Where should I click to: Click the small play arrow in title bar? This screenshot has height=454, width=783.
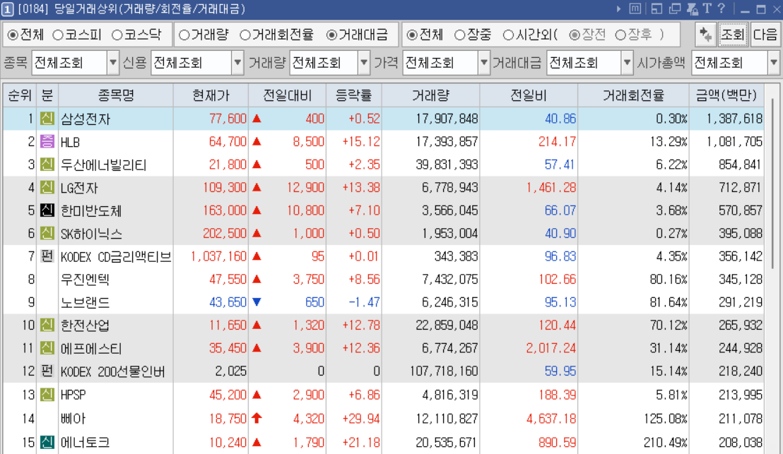click(619, 9)
